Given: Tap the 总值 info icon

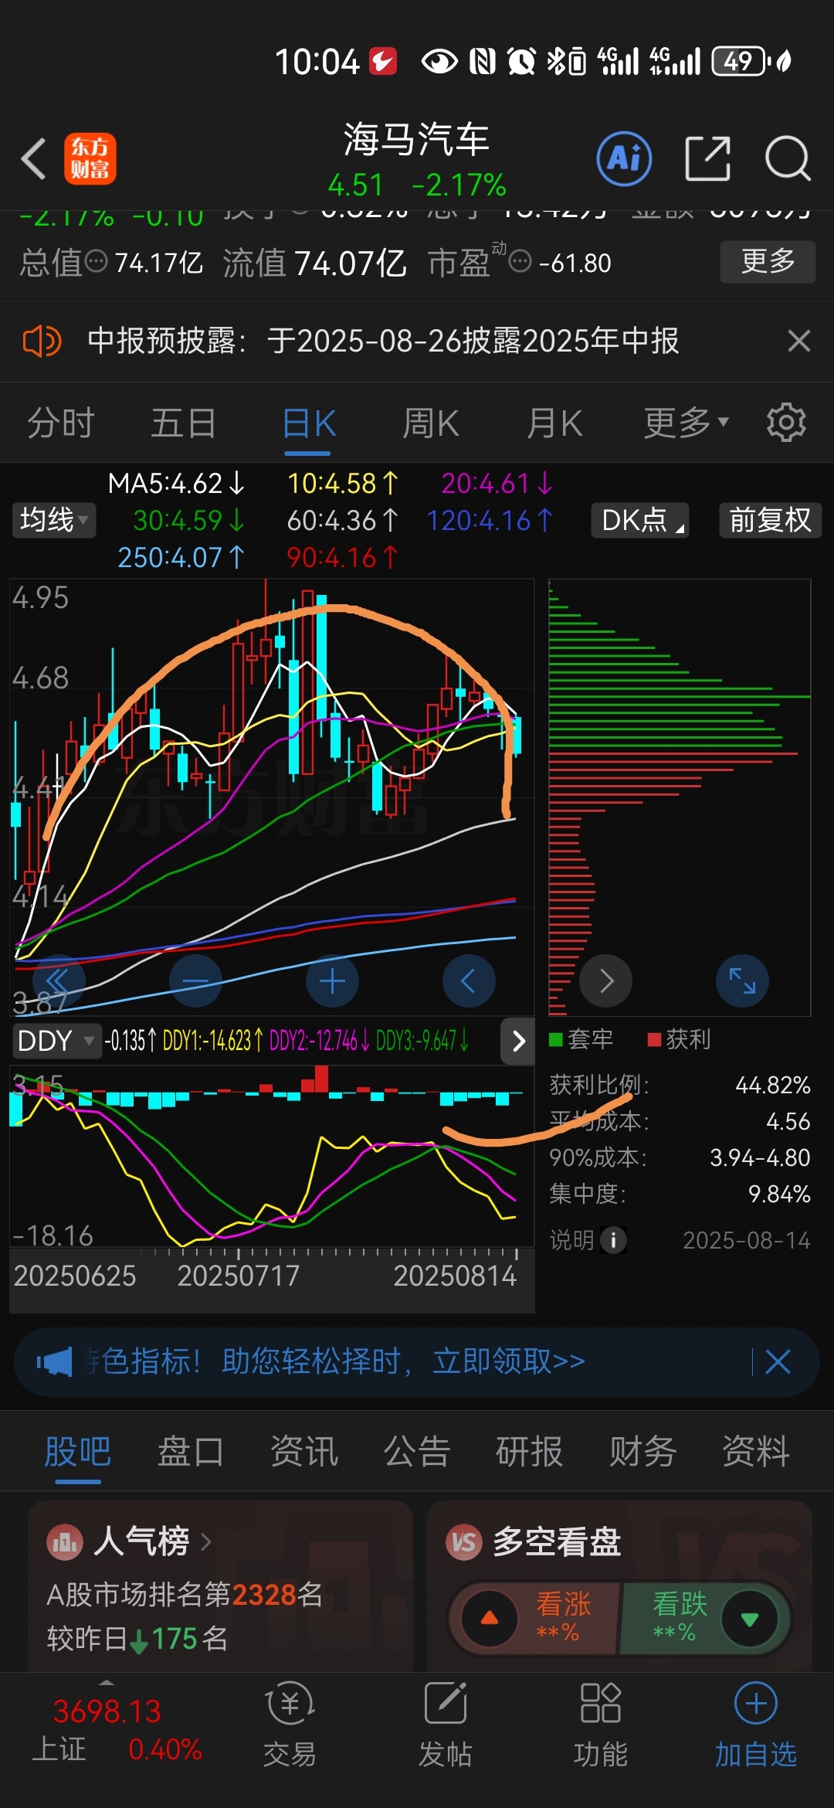Looking at the screenshot, I should pyautogui.click(x=96, y=262).
